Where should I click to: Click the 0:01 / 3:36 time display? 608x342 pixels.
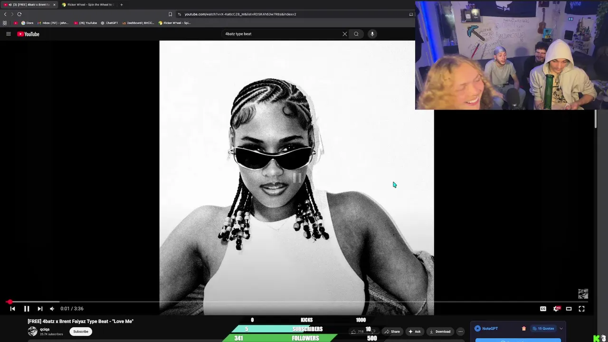tap(72, 309)
